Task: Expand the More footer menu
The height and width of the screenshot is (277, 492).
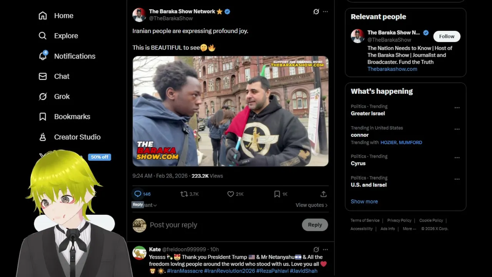Action: click(x=409, y=229)
